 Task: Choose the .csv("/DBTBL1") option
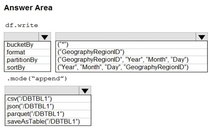pyautogui.click(x=48, y=99)
